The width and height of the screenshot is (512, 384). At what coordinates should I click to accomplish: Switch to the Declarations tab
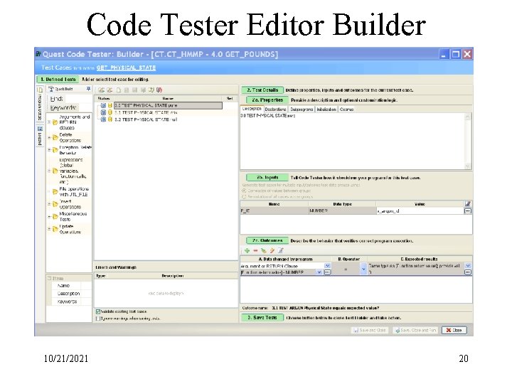pyautogui.click(x=276, y=110)
